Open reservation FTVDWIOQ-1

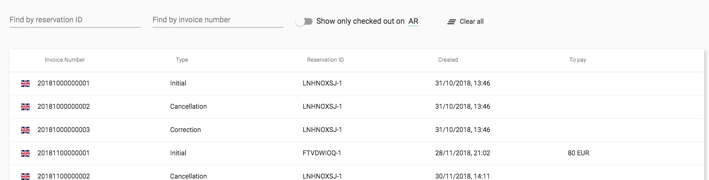click(x=322, y=153)
